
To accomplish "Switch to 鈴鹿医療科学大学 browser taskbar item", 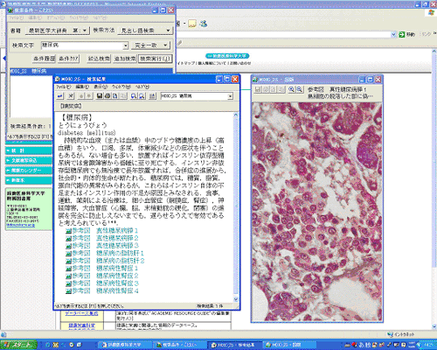I will [124, 345].
